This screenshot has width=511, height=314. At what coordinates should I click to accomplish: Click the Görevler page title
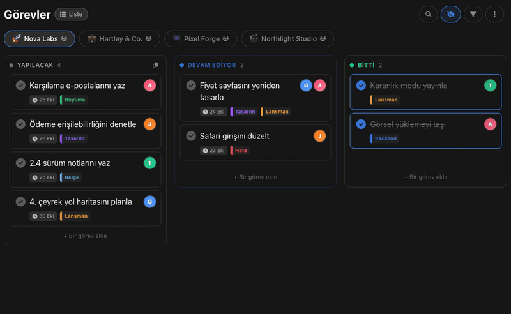click(27, 14)
